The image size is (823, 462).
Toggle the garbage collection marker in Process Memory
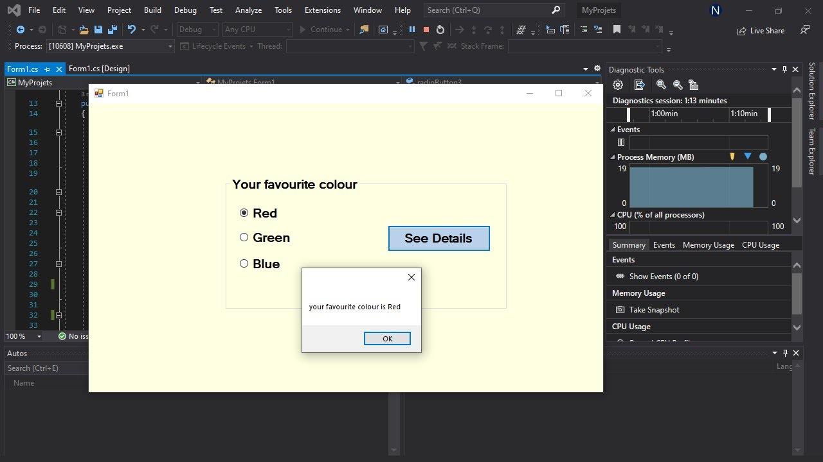[732, 157]
